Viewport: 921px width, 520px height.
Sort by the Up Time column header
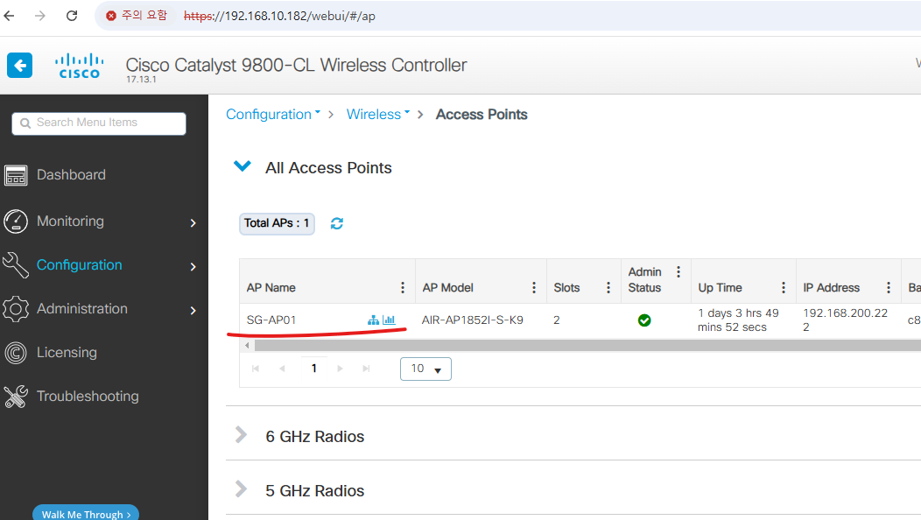721,288
